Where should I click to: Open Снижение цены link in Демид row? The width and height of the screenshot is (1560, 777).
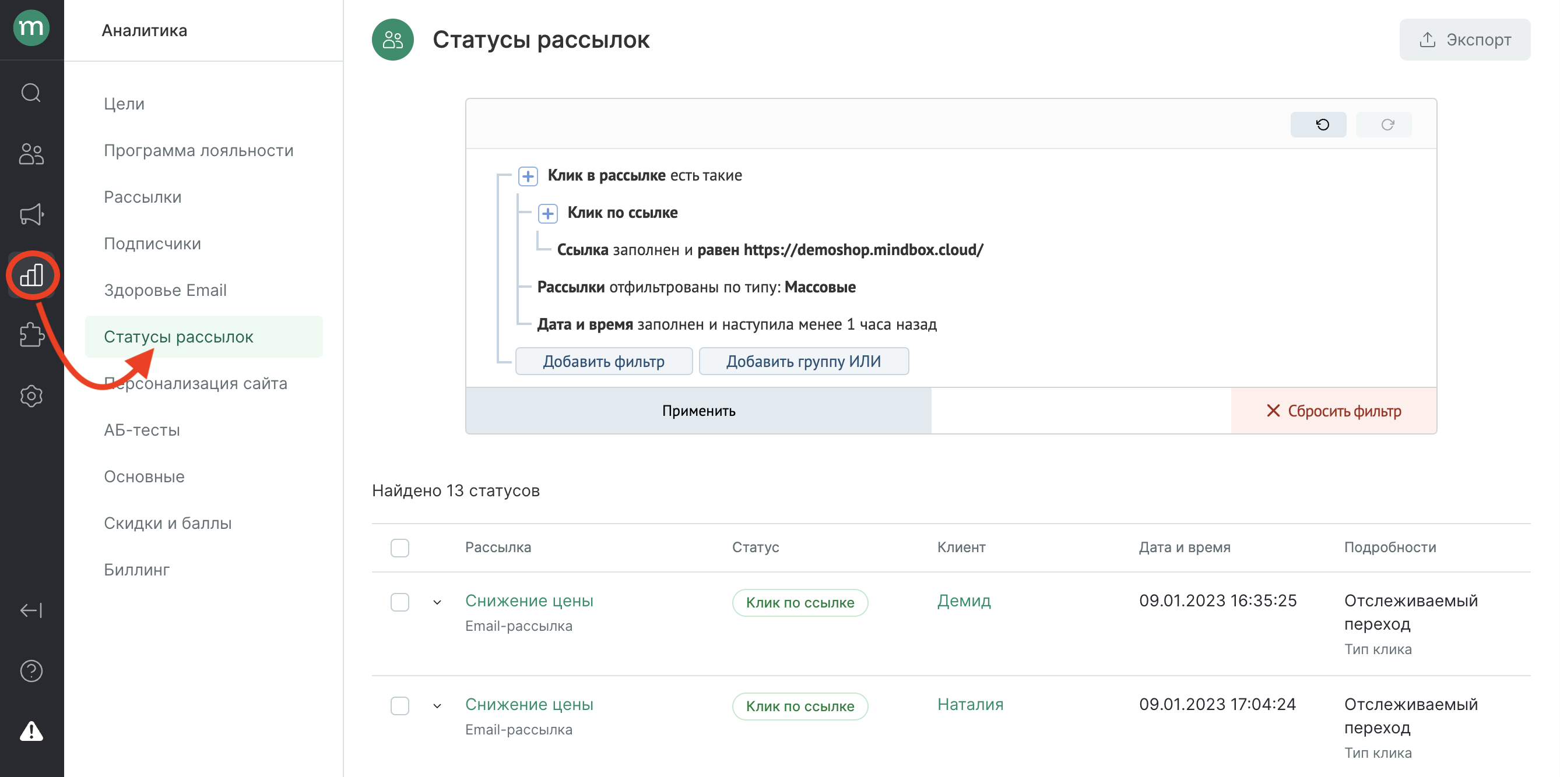[x=529, y=601]
